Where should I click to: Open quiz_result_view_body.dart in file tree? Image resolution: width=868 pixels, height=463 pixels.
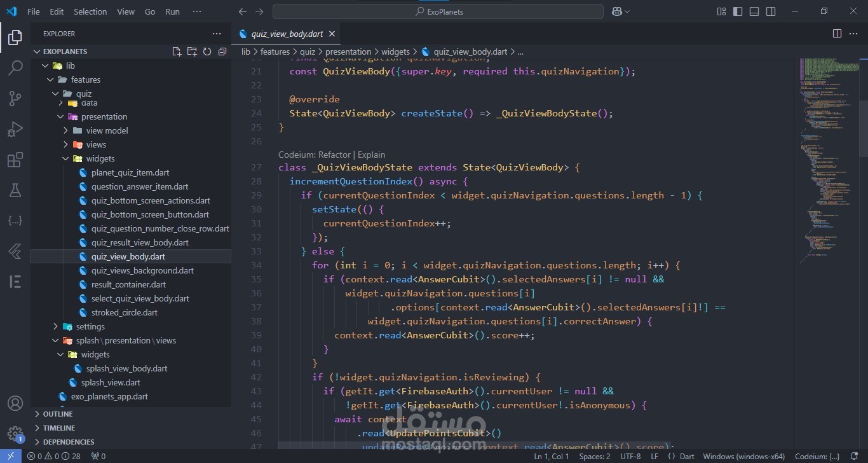(x=140, y=242)
